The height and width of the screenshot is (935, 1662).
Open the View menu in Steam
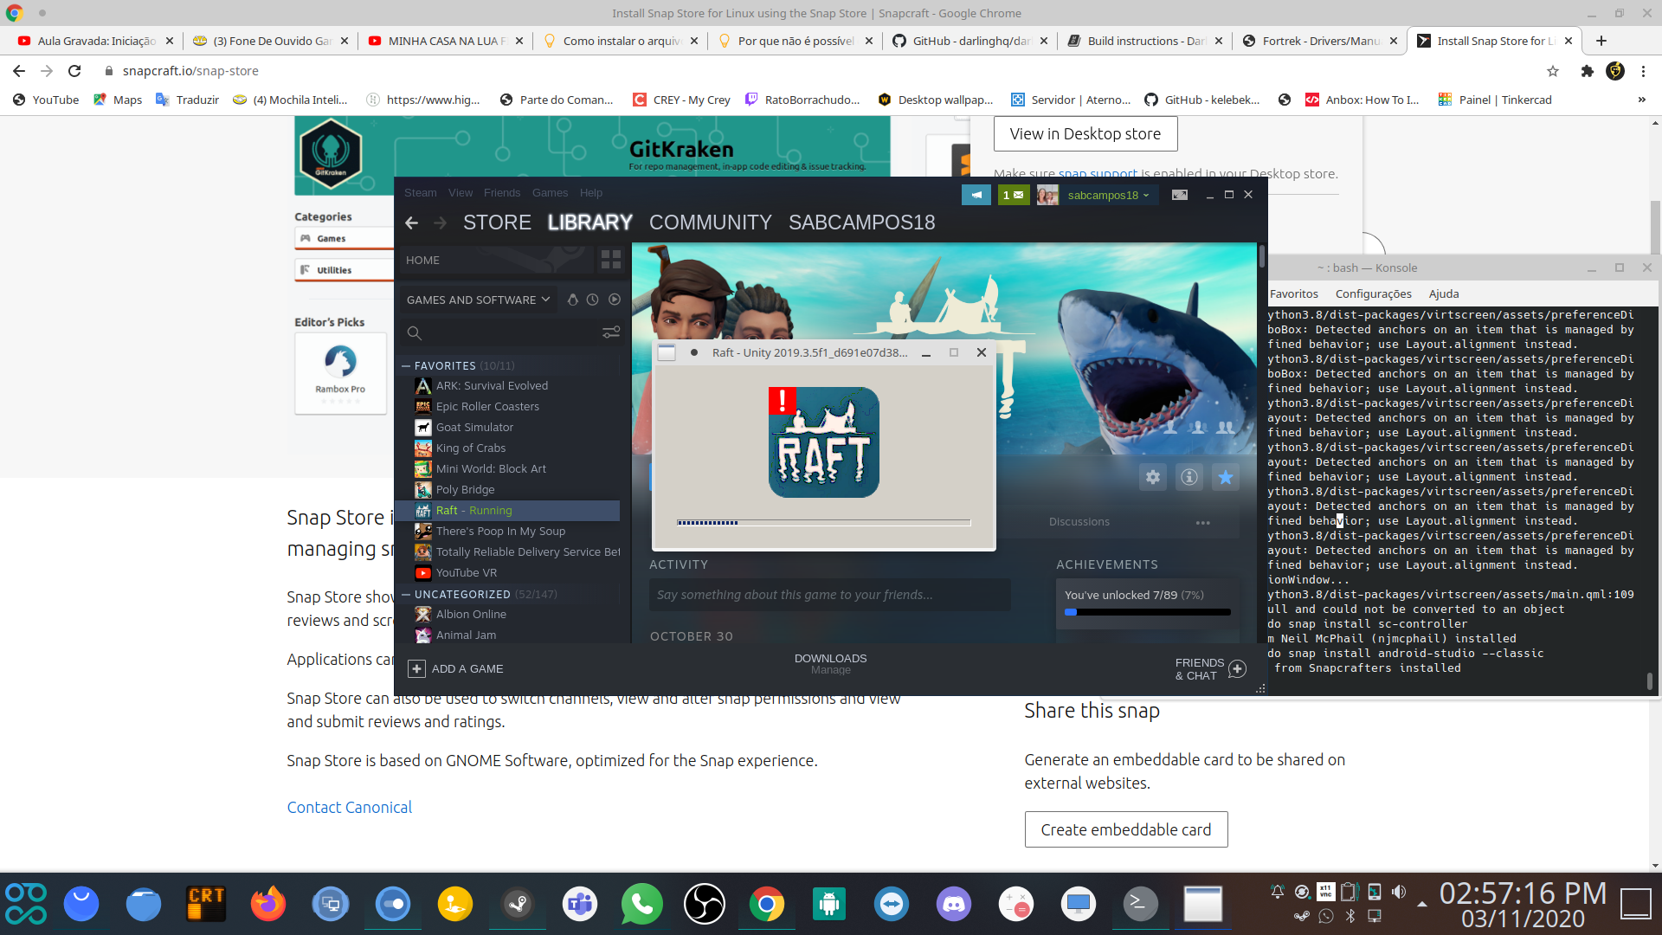tap(461, 193)
